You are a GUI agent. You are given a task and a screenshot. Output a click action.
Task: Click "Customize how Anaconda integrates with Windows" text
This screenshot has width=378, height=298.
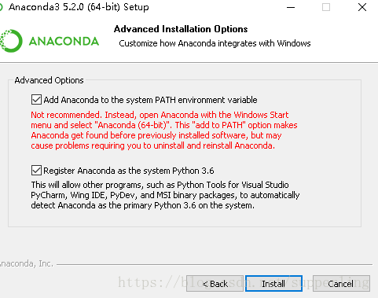click(215, 43)
